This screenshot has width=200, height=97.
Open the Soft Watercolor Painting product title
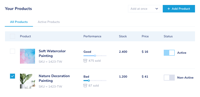tap(52, 53)
